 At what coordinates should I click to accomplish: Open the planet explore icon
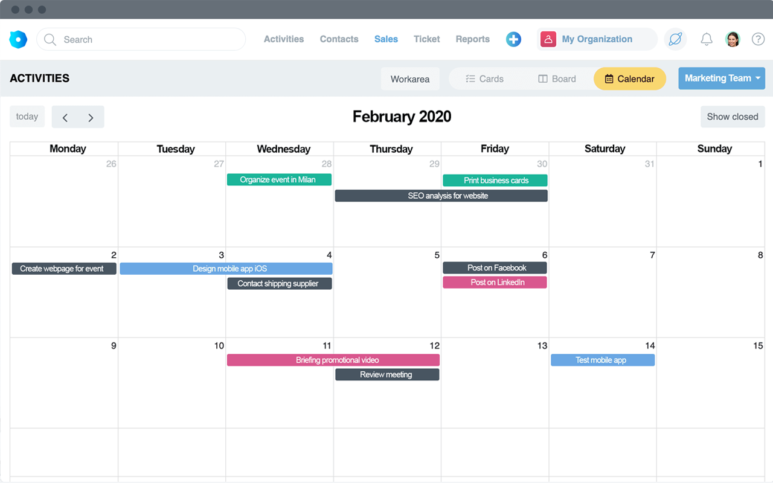675,39
